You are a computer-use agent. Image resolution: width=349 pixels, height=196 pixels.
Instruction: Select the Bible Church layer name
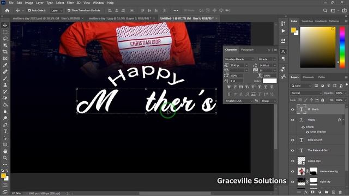315,140
